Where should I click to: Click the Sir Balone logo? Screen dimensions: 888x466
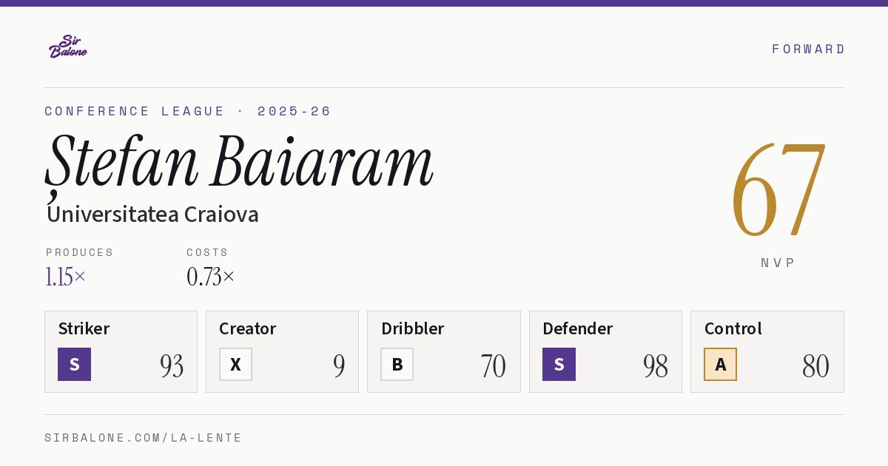point(68,47)
